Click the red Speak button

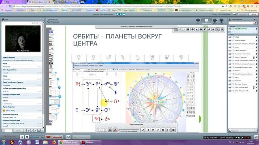tap(54, 137)
